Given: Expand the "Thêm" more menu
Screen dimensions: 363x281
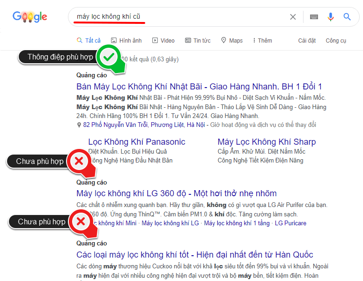Looking at the screenshot, I should (x=262, y=40).
